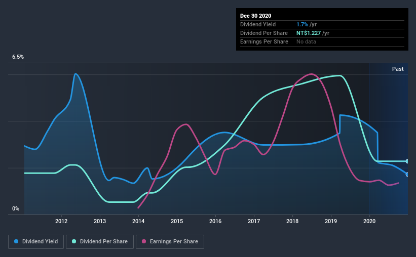The height and width of the screenshot is (257, 416).
Task: Click the blue dot beside Dividend Yield
Action: pyautogui.click(x=16, y=241)
